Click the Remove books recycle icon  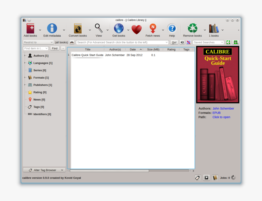pyautogui.click(x=192, y=29)
